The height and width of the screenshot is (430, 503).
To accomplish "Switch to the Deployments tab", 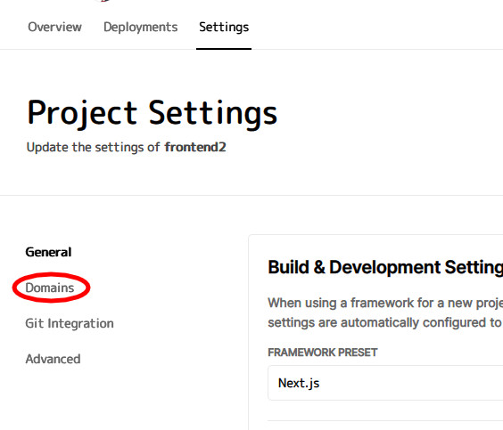I will pos(140,27).
